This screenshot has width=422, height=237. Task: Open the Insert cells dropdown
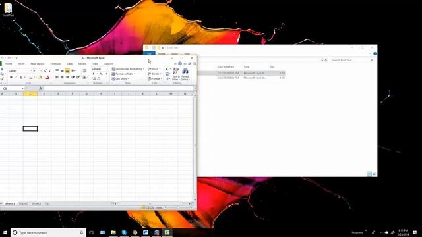coord(154,69)
